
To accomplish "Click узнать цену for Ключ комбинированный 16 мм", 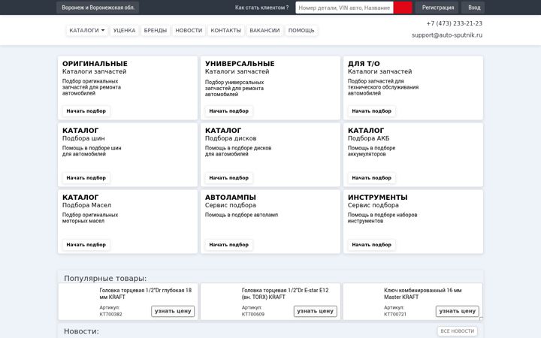I will pos(457,311).
